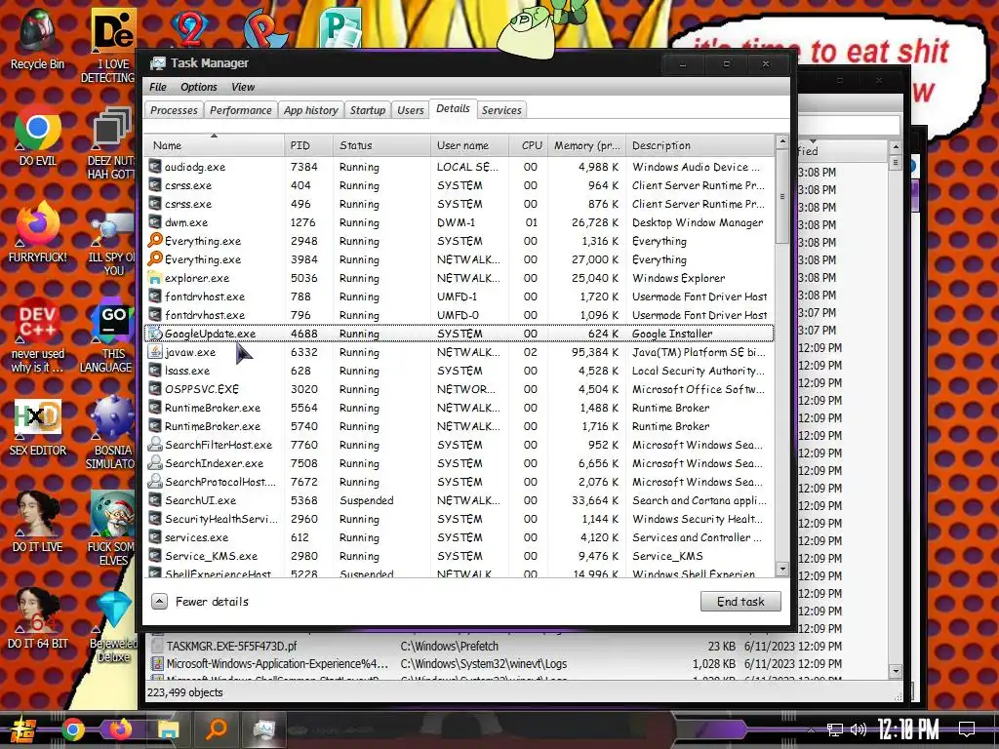Select the services.exe process row
The image size is (999, 749).
point(460,537)
